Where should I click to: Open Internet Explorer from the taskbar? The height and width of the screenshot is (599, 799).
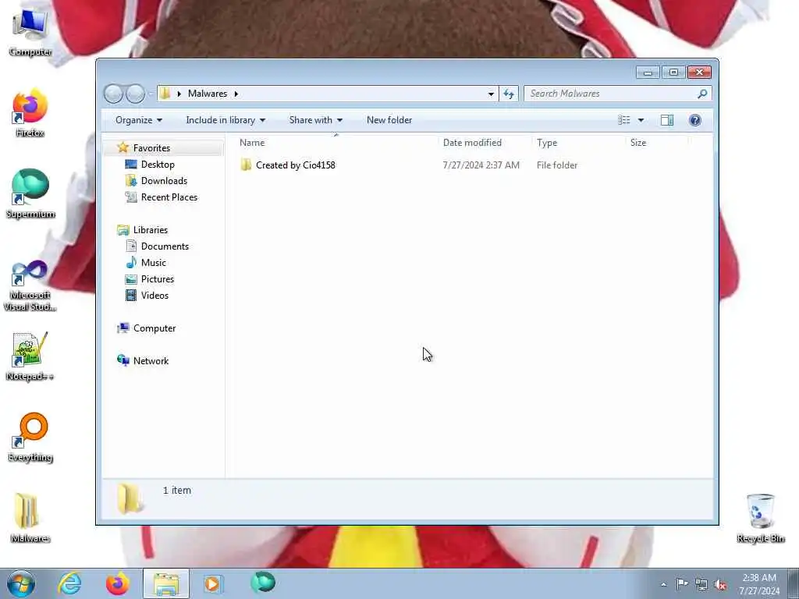[69, 583]
